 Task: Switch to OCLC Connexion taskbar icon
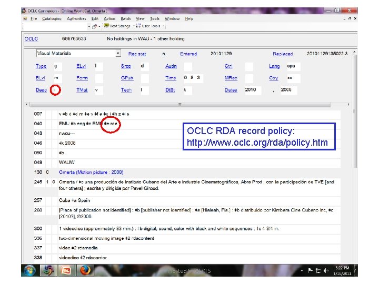click(x=48, y=270)
